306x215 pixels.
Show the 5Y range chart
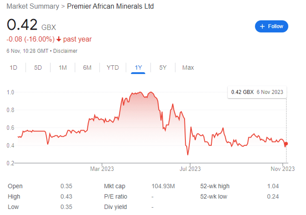pyautogui.click(x=163, y=68)
